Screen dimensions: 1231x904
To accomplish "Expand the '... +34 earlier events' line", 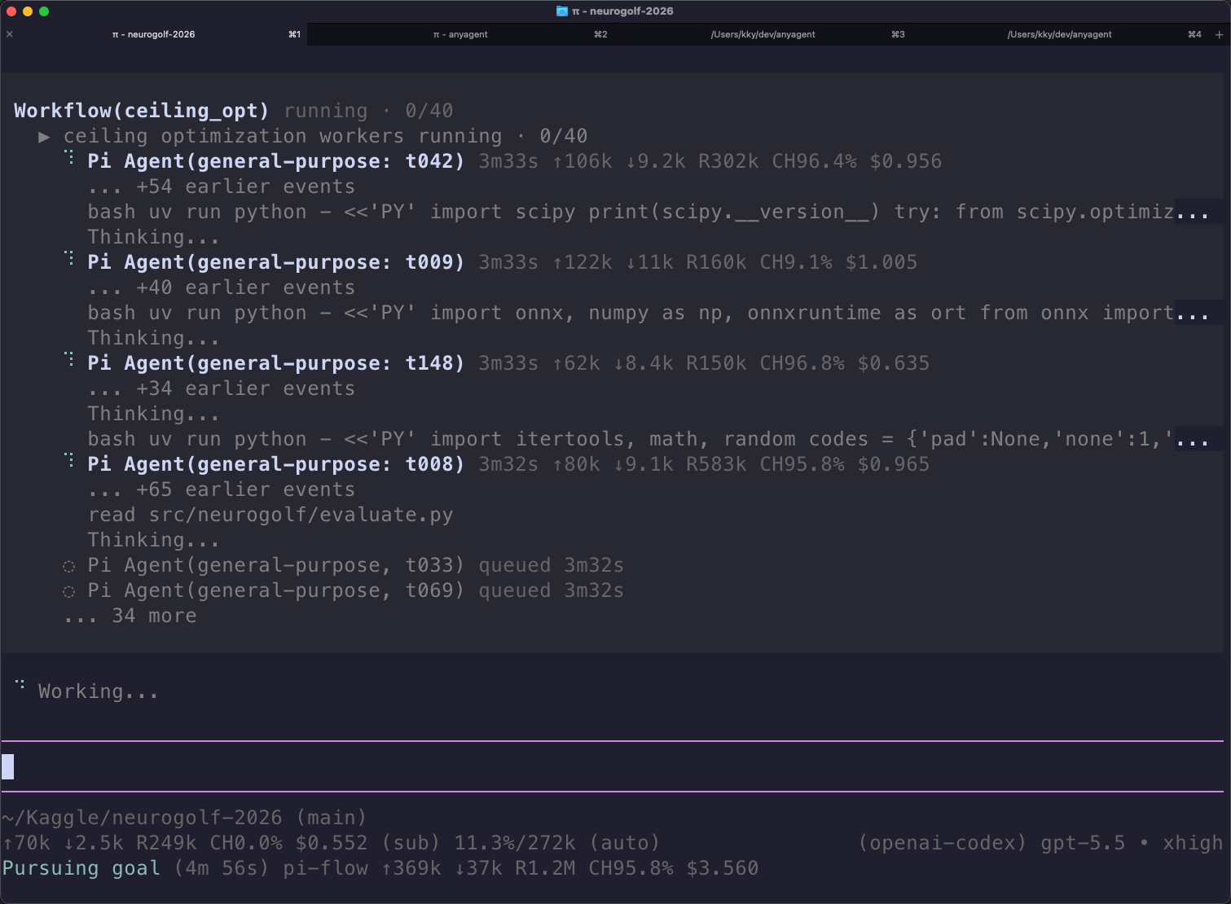I will coord(222,388).
